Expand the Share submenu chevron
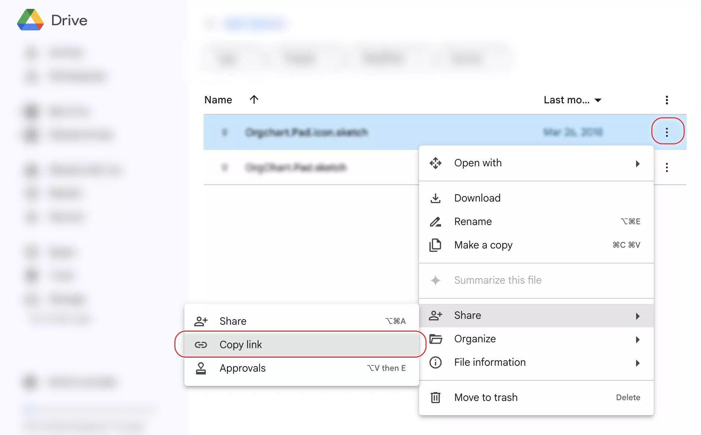This screenshot has height=435, width=701. (x=638, y=316)
